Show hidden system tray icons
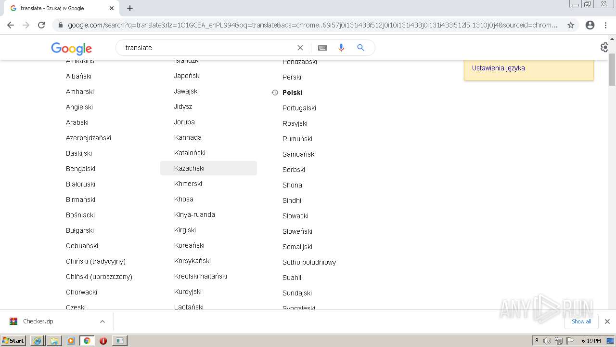Image resolution: width=616 pixels, height=347 pixels. (x=537, y=341)
